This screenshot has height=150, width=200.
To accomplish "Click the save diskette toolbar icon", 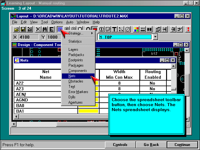I will coord(23,29).
